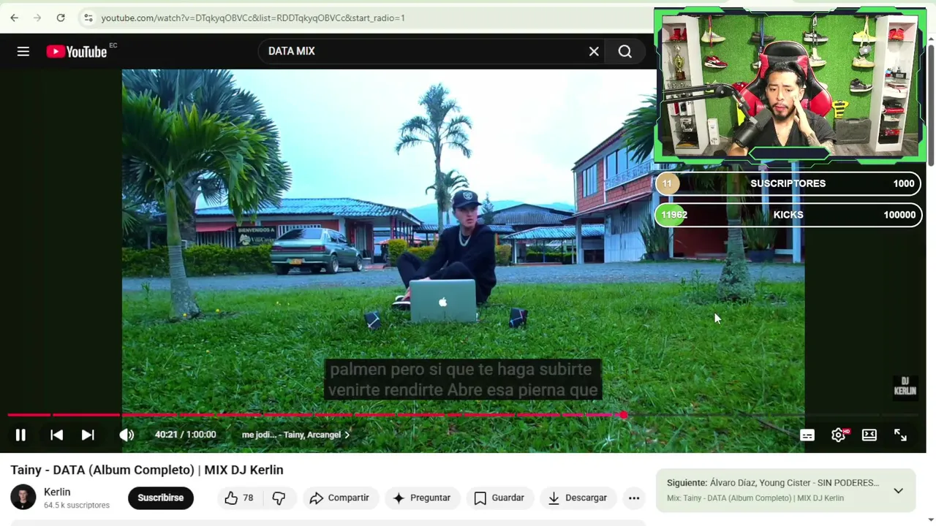936x526 pixels.
Task: Save video with Guardar
Action: (499, 498)
